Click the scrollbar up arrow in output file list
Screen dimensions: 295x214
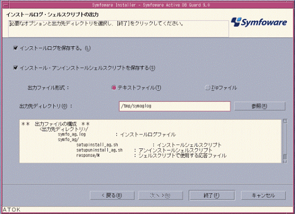point(285,121)
